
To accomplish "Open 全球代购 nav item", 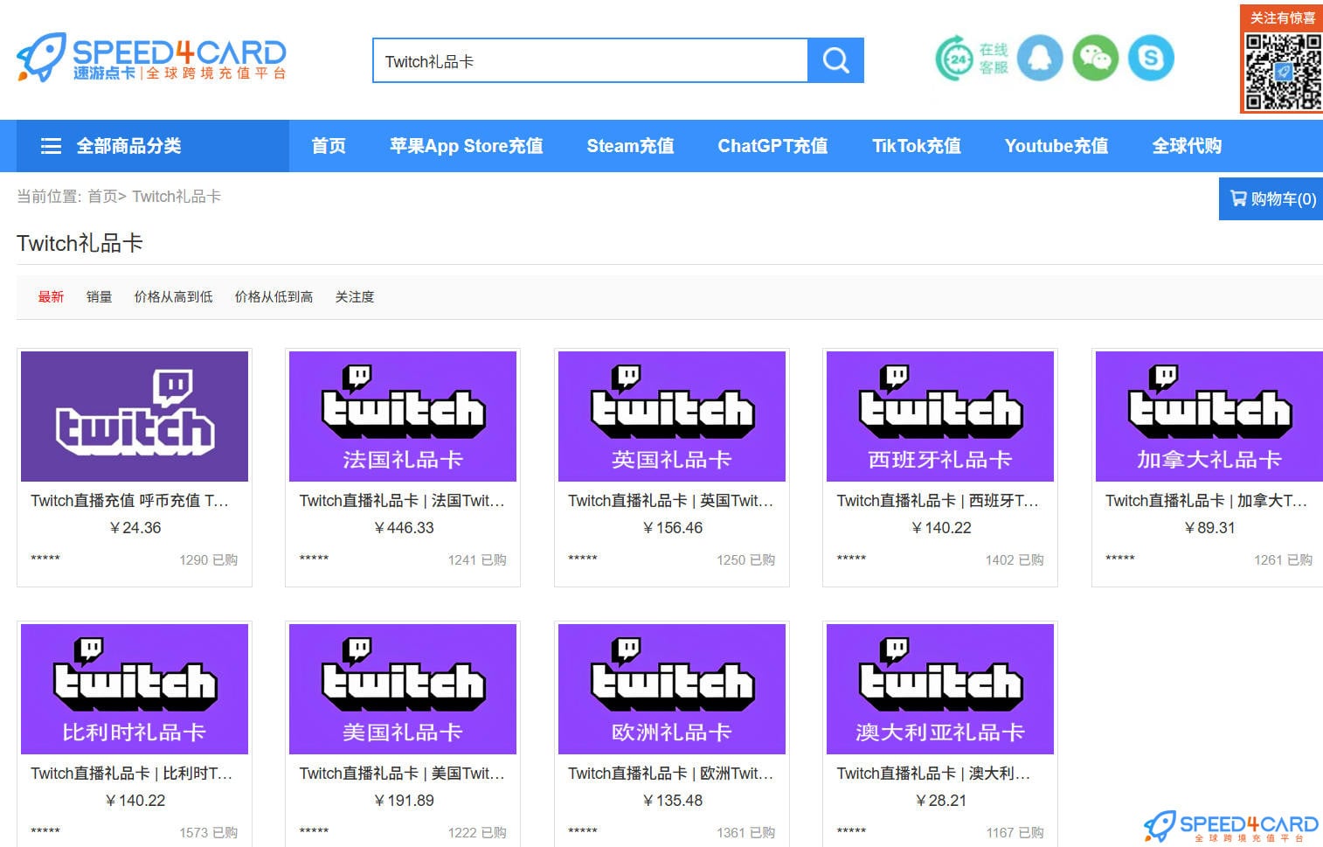I will coord(1187,146).
